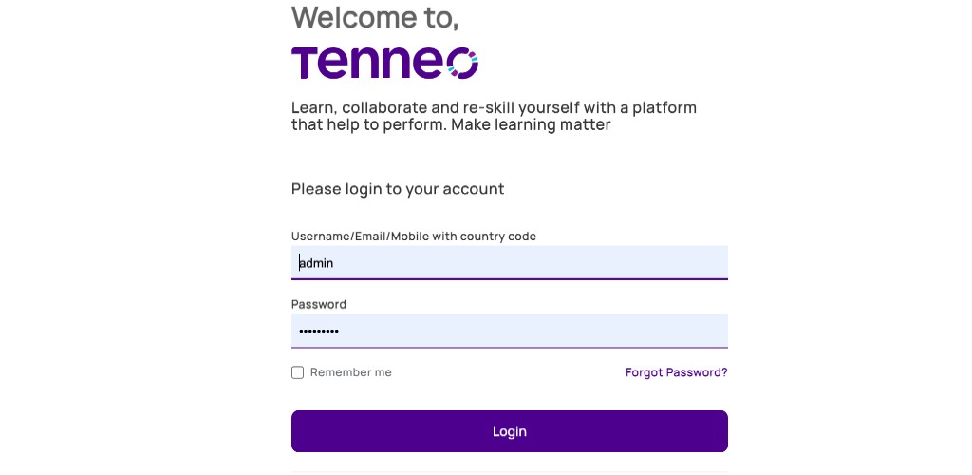The image size is (972, 475).
Task: Tick the Remember me checkbox
Action: [297, 372]
